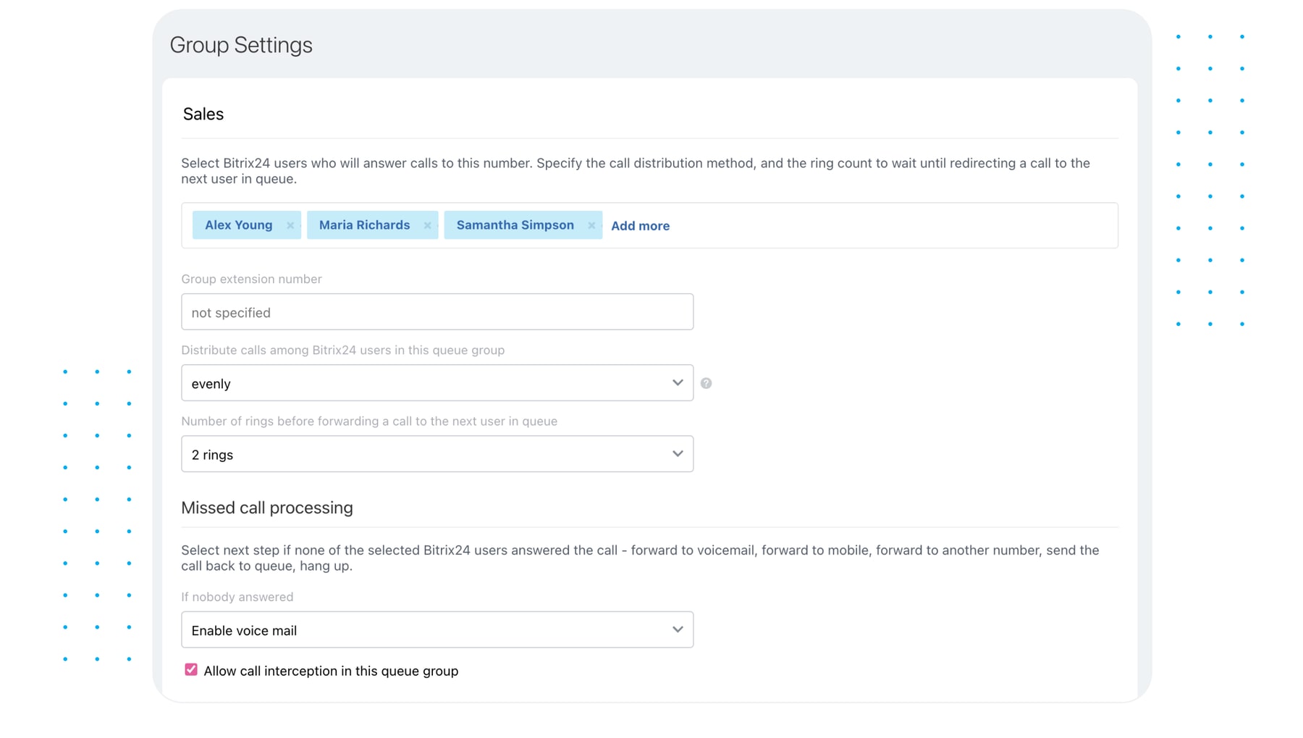Click the chevron arrow on evenly dropdown

click(677, 382)
